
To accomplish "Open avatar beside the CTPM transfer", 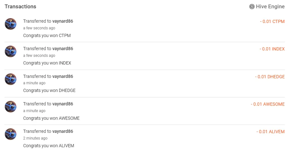I will click(x=11, y=24).
